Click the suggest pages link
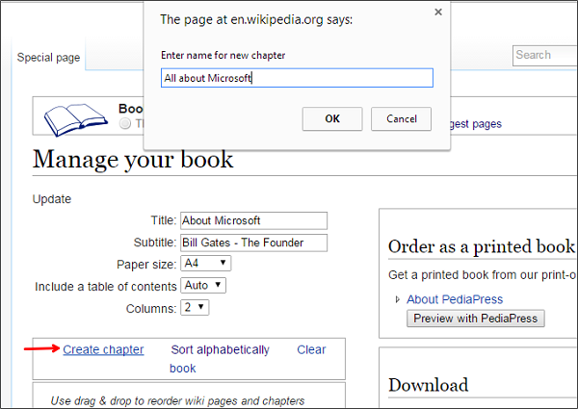The height and width of the screenshot is (409, 578). 476,124
